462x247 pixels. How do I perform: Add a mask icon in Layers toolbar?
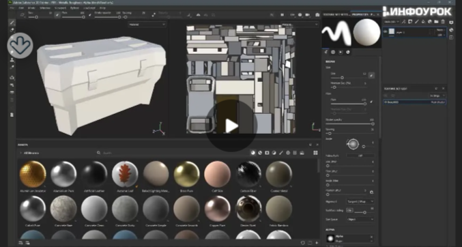click(410, 22)
